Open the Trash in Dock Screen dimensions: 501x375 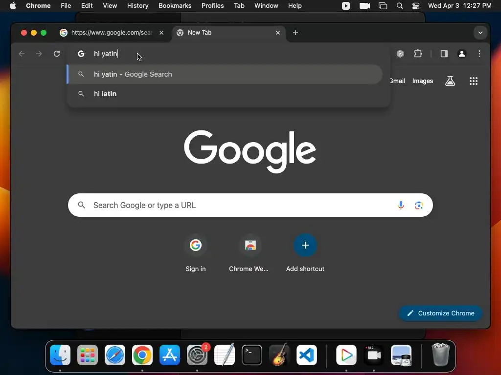(441, 355)
